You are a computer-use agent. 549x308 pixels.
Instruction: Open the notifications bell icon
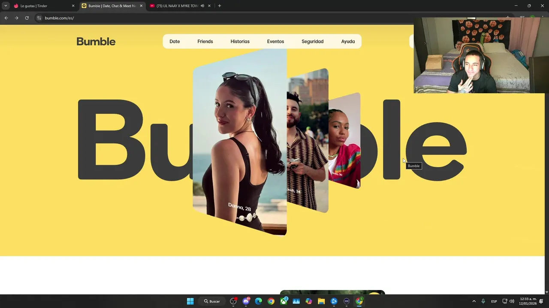point(541,301)
